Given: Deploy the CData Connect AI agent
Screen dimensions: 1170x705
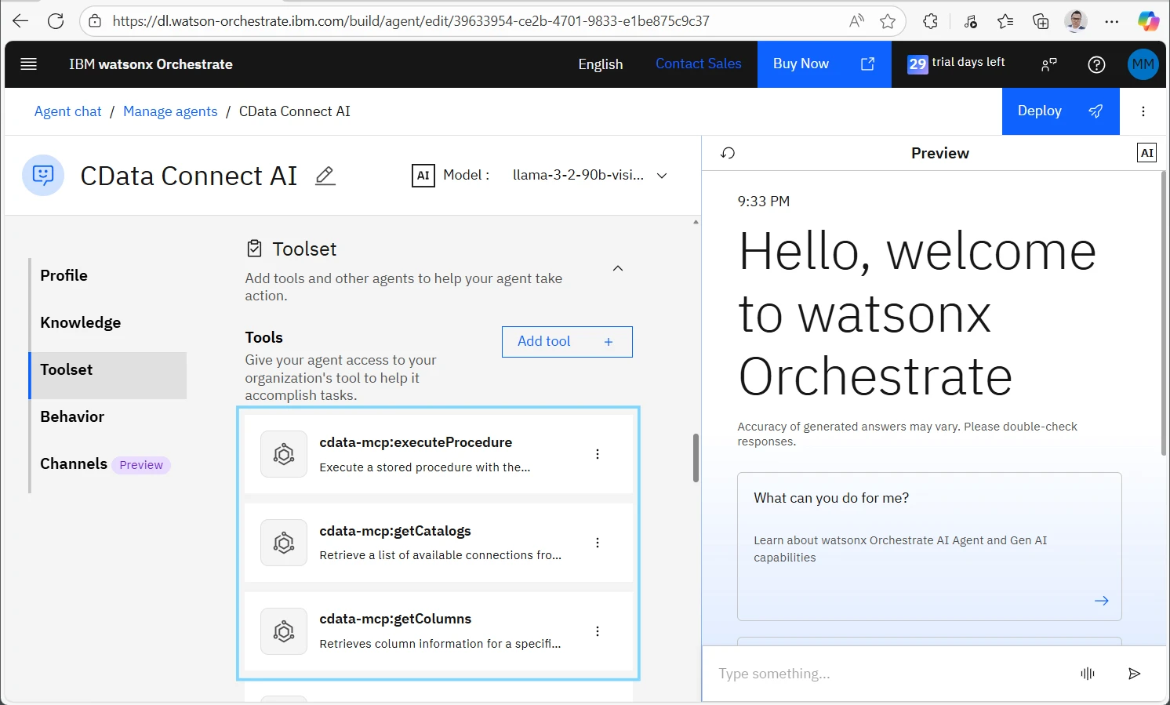Looking at the screenshot, I should [x=1059, y=111].
